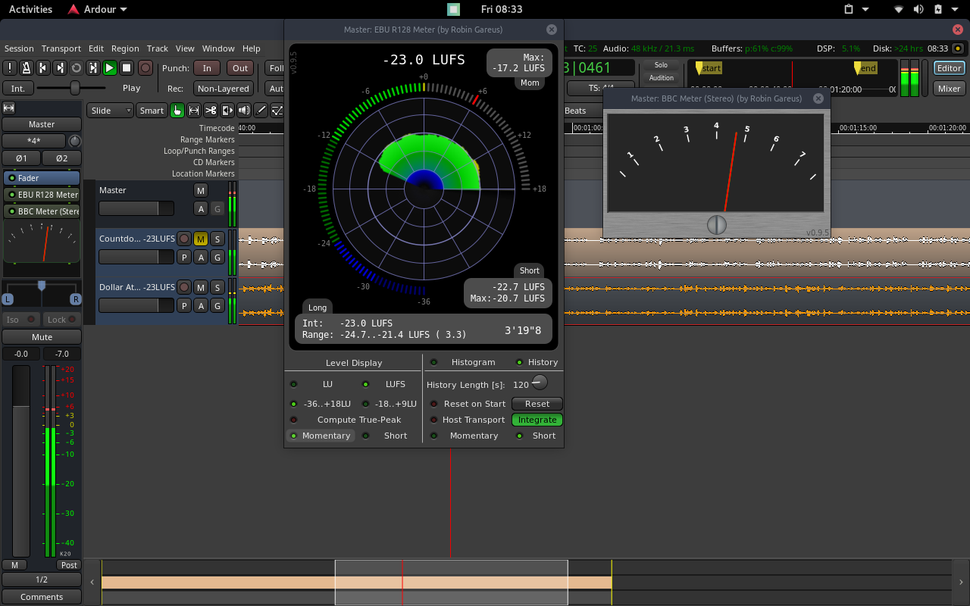This screenshot has height=606, width=970.
Task: Mute the Master track
Action: [200, 190]
